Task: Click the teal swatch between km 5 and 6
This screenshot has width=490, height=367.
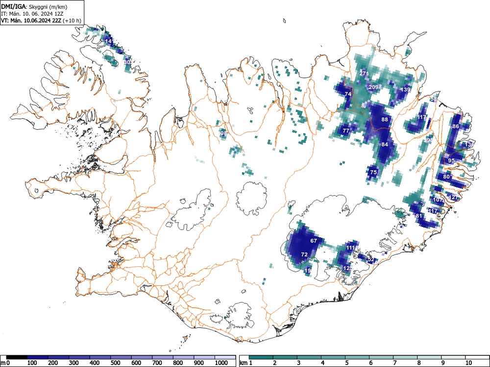Action: coord(357,357)
